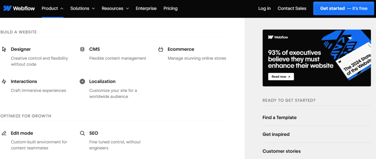376x159 pixels.
Task: Click the Read now button on banner
Action: point(281,77)
